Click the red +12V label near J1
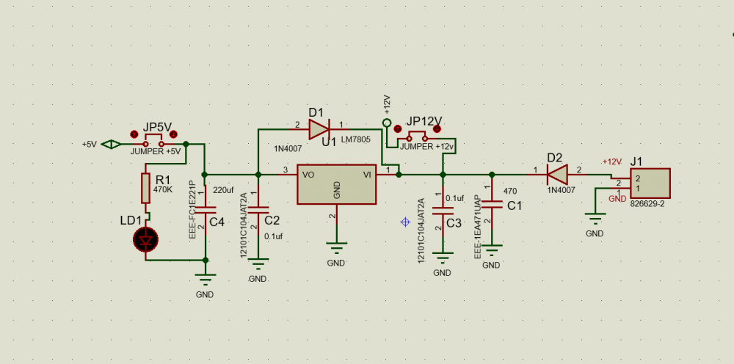This screenshot has width=734, height=364. coord(612,162)
